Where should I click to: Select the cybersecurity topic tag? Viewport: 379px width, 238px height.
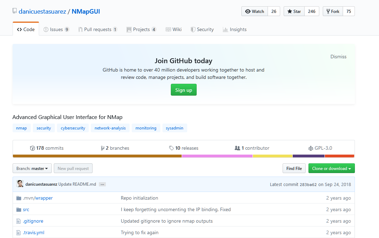(73, 128)
